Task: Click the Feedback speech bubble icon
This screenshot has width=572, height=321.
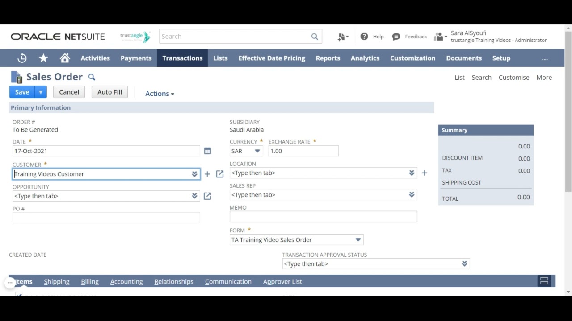Action: [396, 37]
